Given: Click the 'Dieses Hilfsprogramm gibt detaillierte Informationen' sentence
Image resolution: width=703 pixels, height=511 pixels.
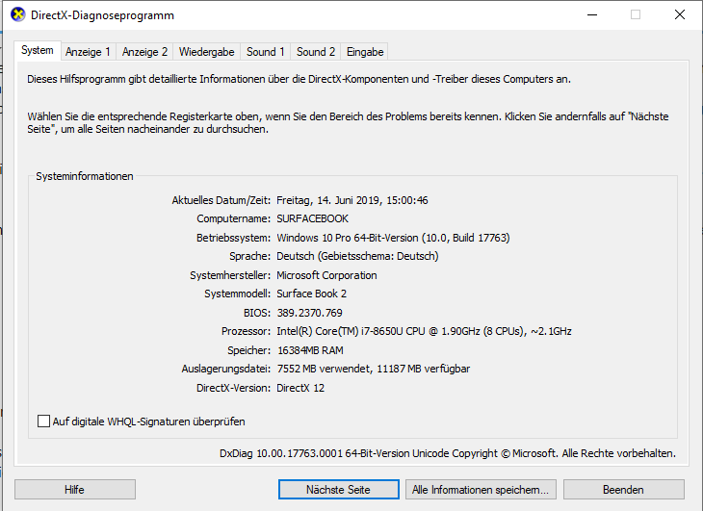Looking at the screenshot, I should coord(299,79).
